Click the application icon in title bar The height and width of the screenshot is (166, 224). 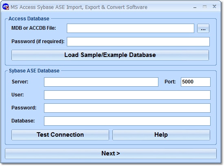[x=6, y=7]
